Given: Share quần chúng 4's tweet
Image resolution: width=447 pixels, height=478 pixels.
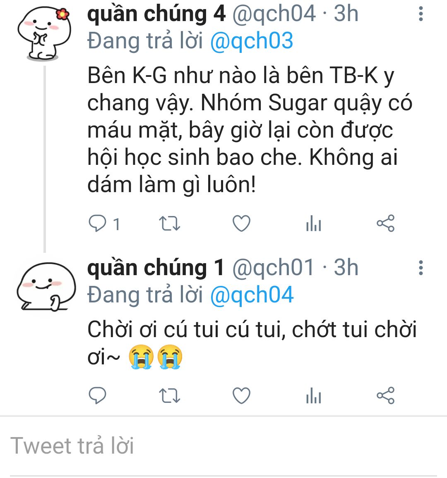Looking at the screenshot, I should tap(385, 224).
